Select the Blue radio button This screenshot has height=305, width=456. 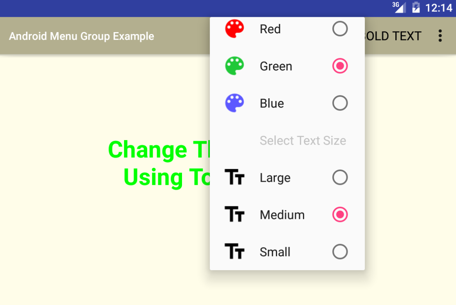[x=340, y=103]
